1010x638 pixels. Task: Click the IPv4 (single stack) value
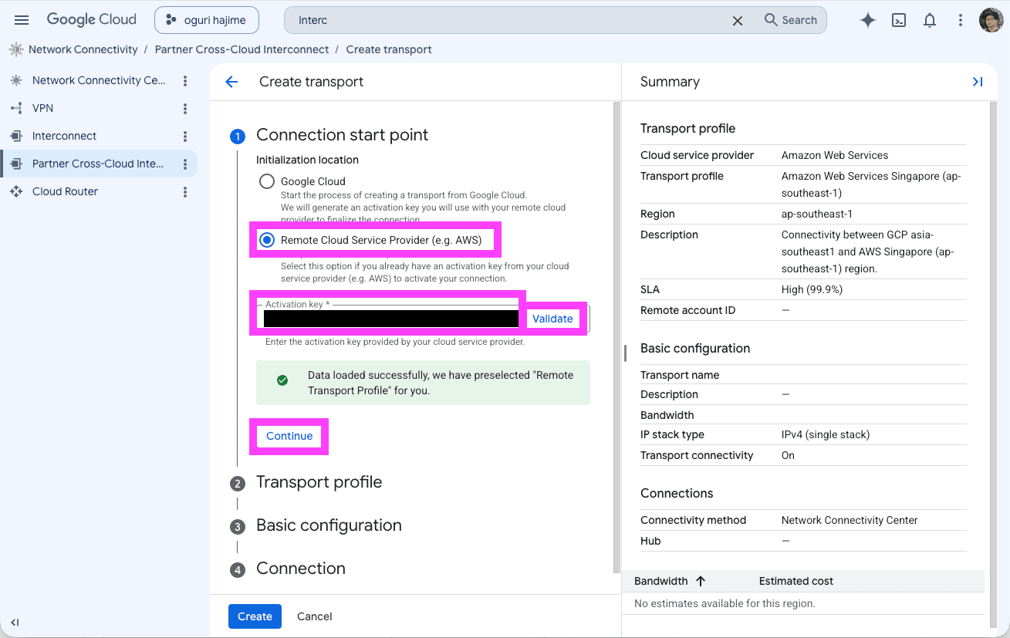point(826,434)
